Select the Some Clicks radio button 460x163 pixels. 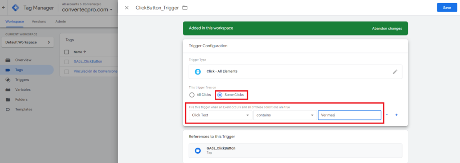pos(220,95)
